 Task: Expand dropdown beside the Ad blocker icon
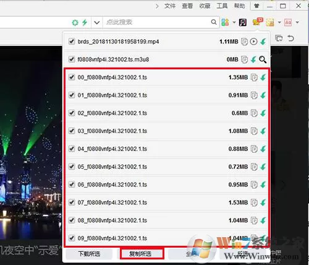coord(297,22)
